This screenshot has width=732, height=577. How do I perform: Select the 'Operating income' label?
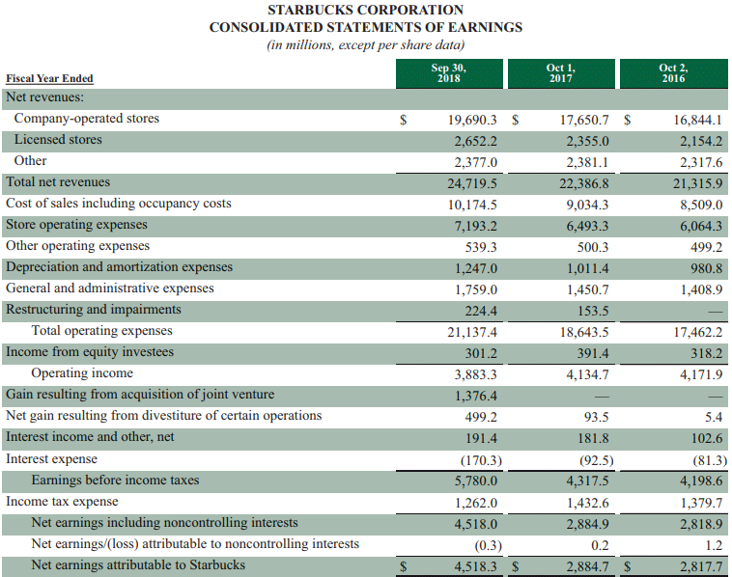pos(82,373)
